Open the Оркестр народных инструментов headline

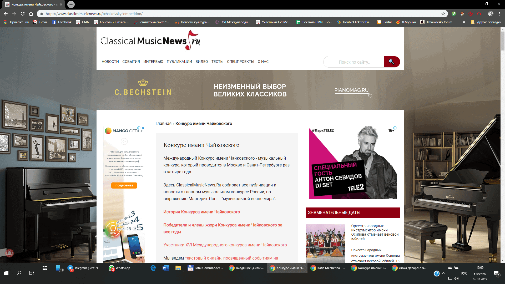375,232
